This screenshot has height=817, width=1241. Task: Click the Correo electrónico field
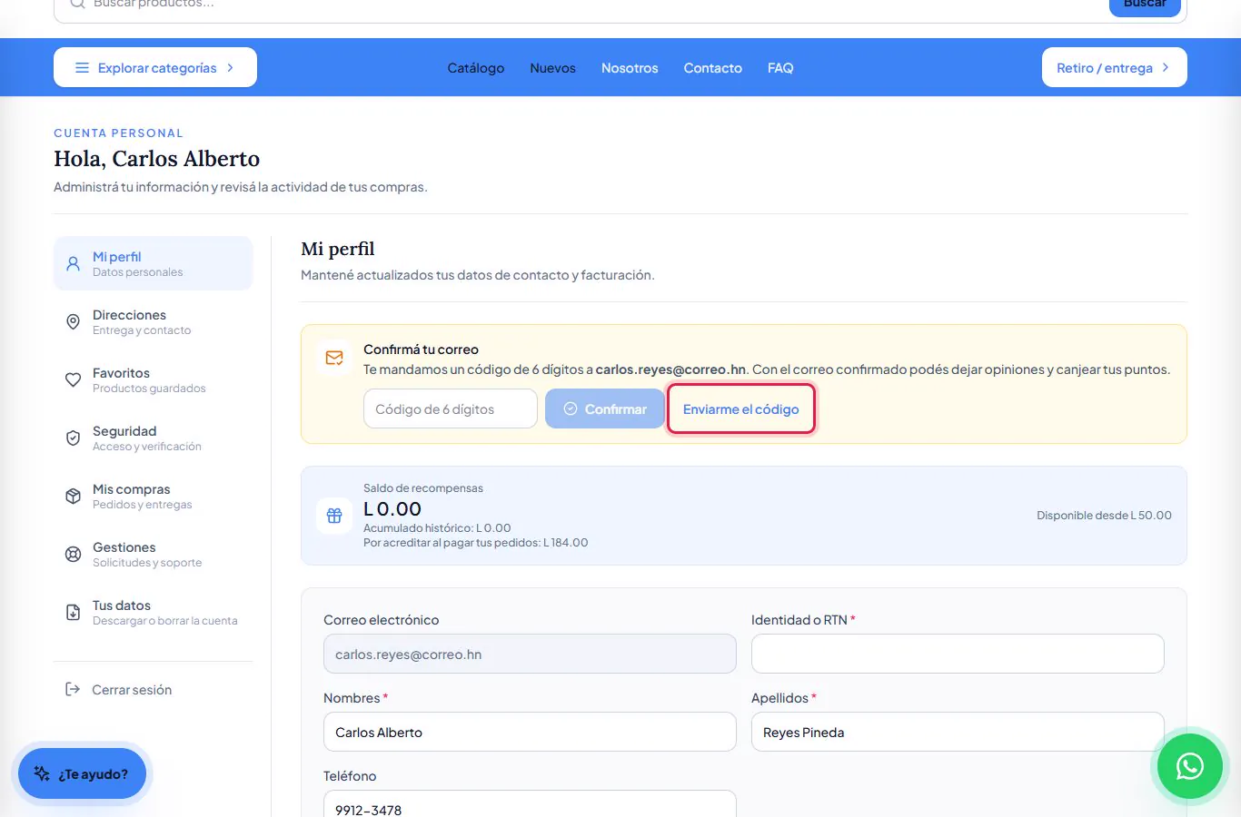(x=530, y=654)
